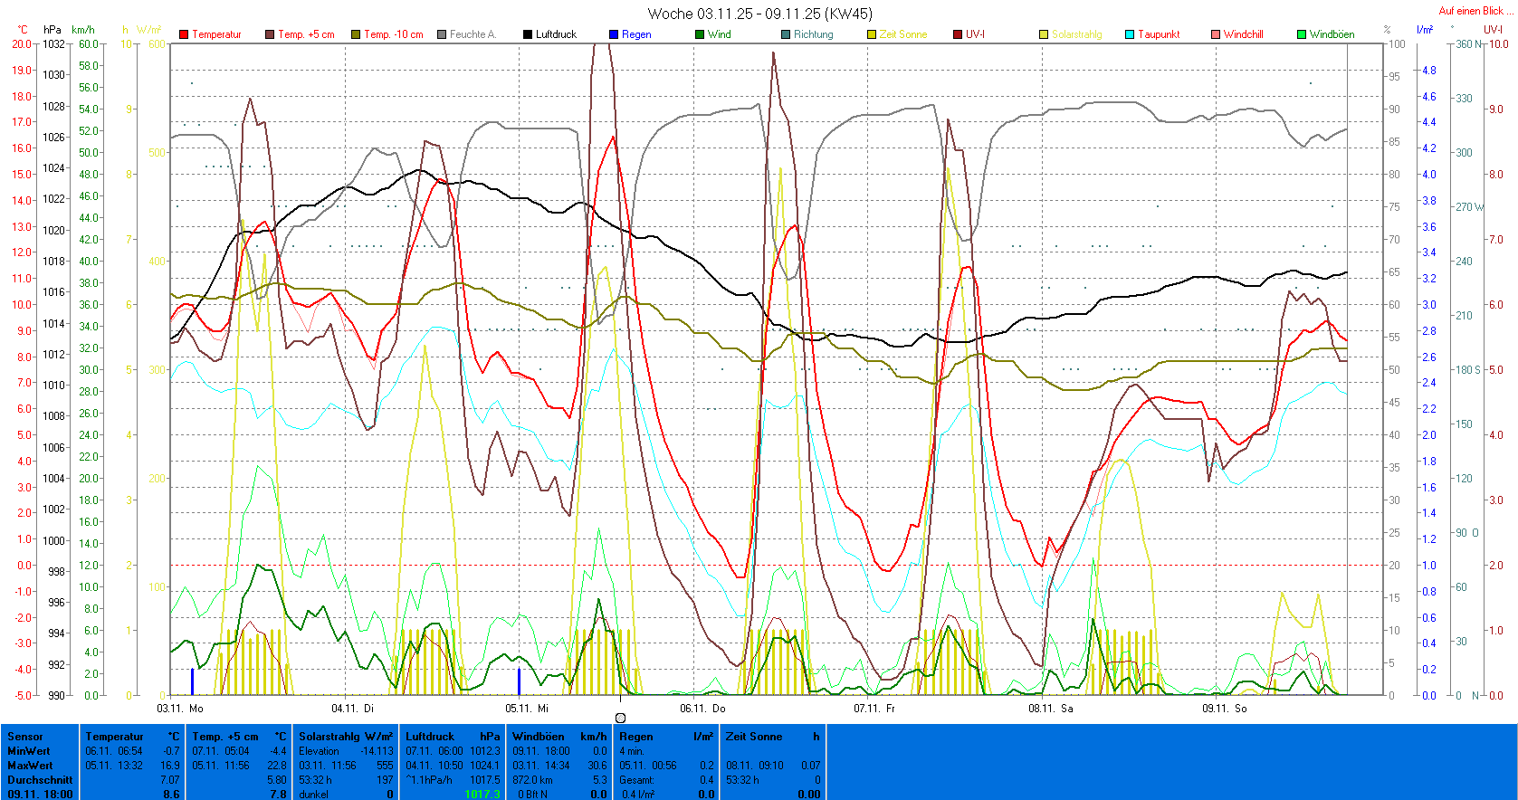Click the small circle marker below the time axis

coord(620,718)
